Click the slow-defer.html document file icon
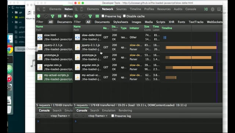Viewport: 235px width, 133px height. [x=77, y=37]
